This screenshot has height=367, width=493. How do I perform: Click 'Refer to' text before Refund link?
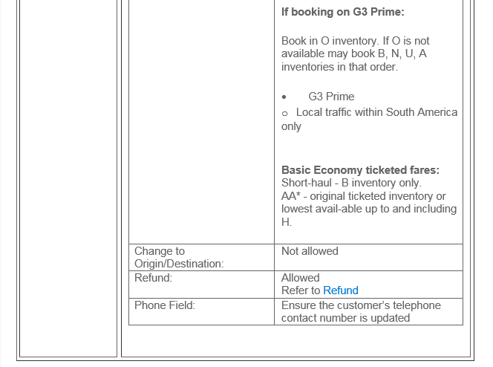coord(301,290)
